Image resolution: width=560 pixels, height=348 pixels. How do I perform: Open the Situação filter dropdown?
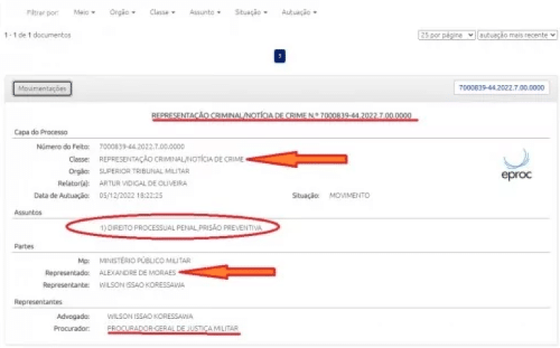pyautogui.click(x=251, y=12)
